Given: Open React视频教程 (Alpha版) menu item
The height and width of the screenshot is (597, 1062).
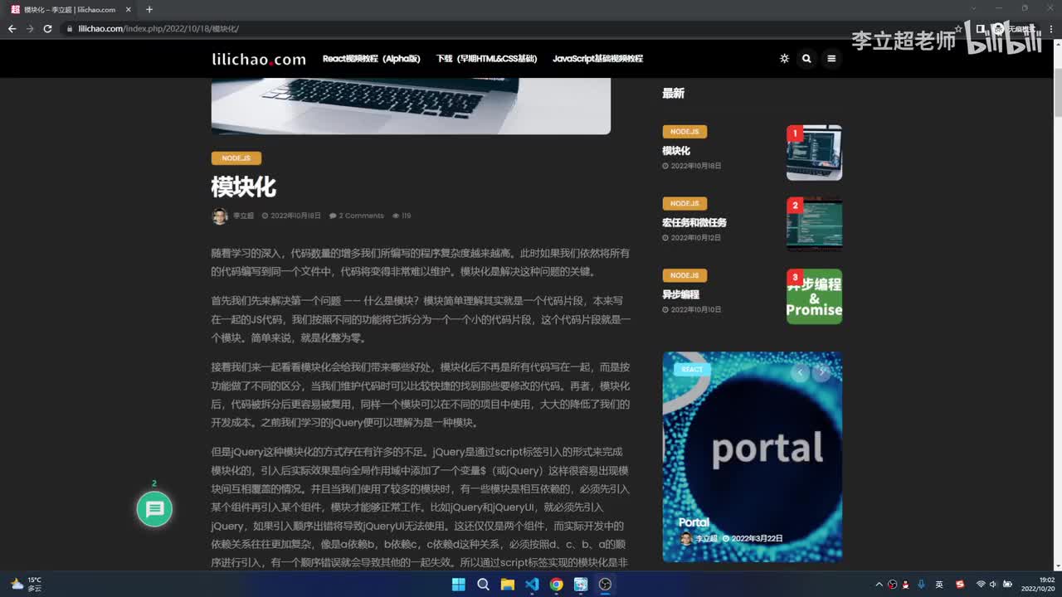Looking at the screenshot, I should point(372,59).
